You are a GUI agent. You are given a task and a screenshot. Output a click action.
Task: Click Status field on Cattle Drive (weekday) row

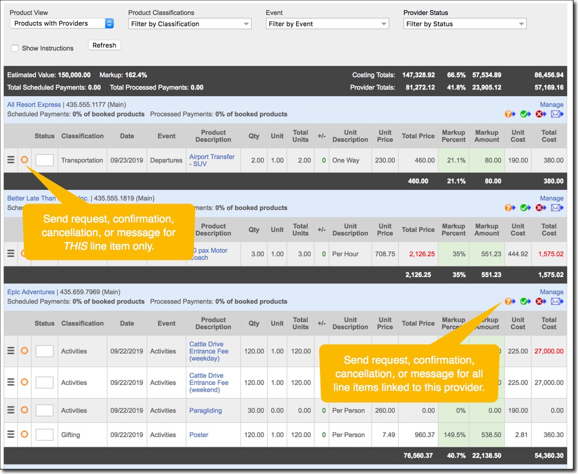[45, 351]
